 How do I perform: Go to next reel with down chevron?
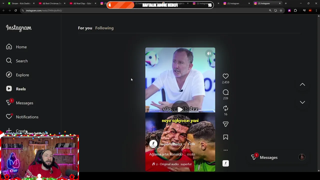302,102
